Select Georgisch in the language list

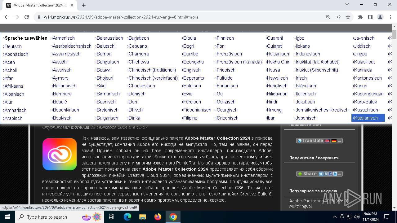point(226,110)
